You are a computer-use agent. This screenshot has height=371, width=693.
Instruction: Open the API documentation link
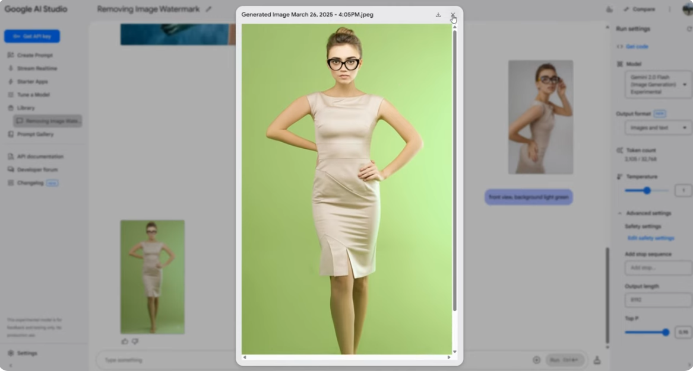pyautogui.click(x=40, y=156)
